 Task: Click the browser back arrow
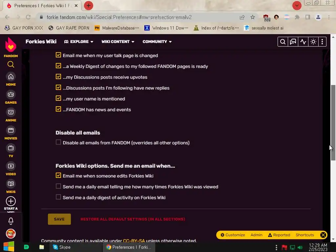tap(7, 17)
